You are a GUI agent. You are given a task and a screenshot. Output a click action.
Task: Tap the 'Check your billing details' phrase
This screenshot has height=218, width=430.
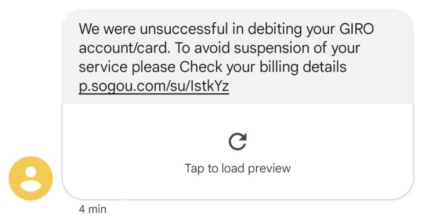click(263, 67)
